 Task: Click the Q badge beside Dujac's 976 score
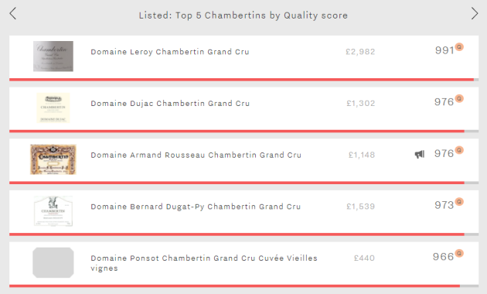point(459,98)
